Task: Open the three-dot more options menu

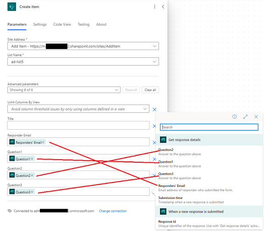Action: tap(154, 7)
